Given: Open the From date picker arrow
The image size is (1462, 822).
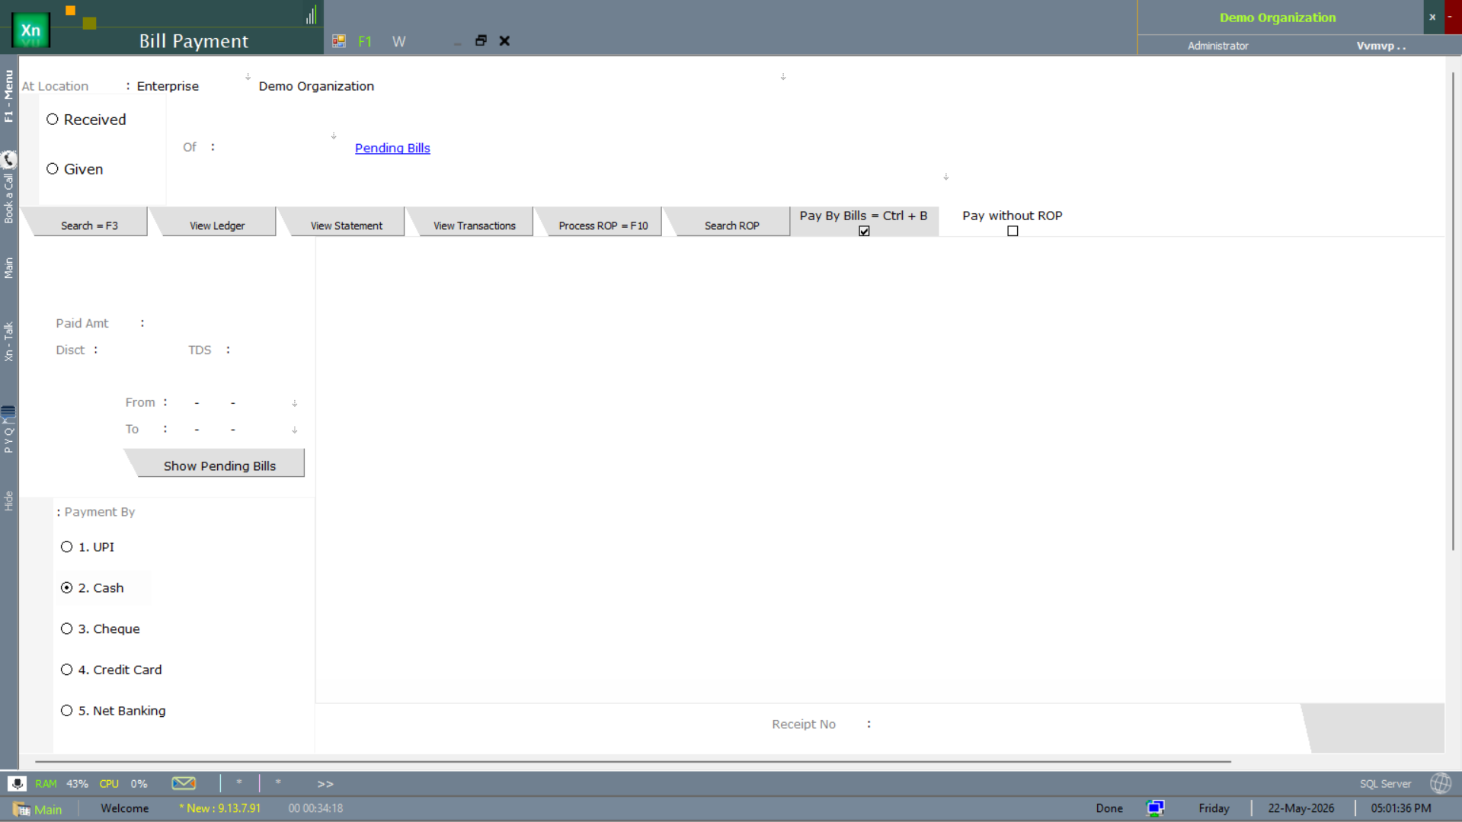Looking at the screenshot, I should (x=295, y=403).
